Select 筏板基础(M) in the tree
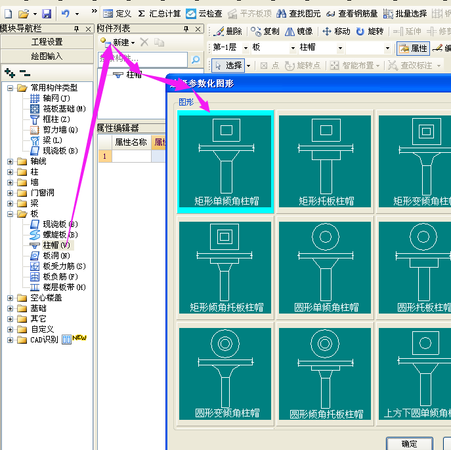 pos(58,109)
